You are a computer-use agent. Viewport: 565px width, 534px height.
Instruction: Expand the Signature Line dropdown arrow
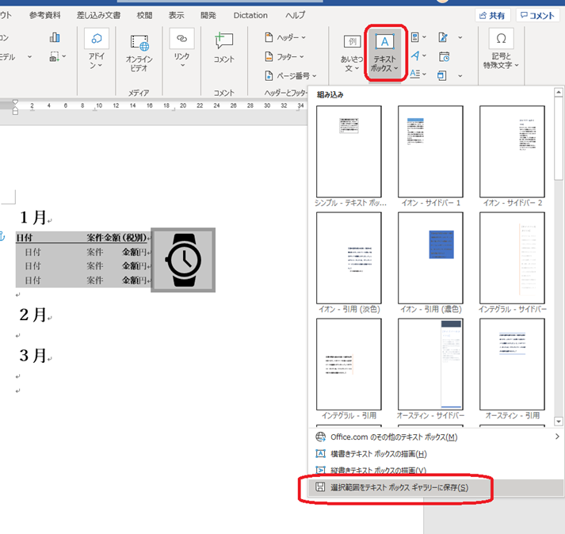pos(460,37)
